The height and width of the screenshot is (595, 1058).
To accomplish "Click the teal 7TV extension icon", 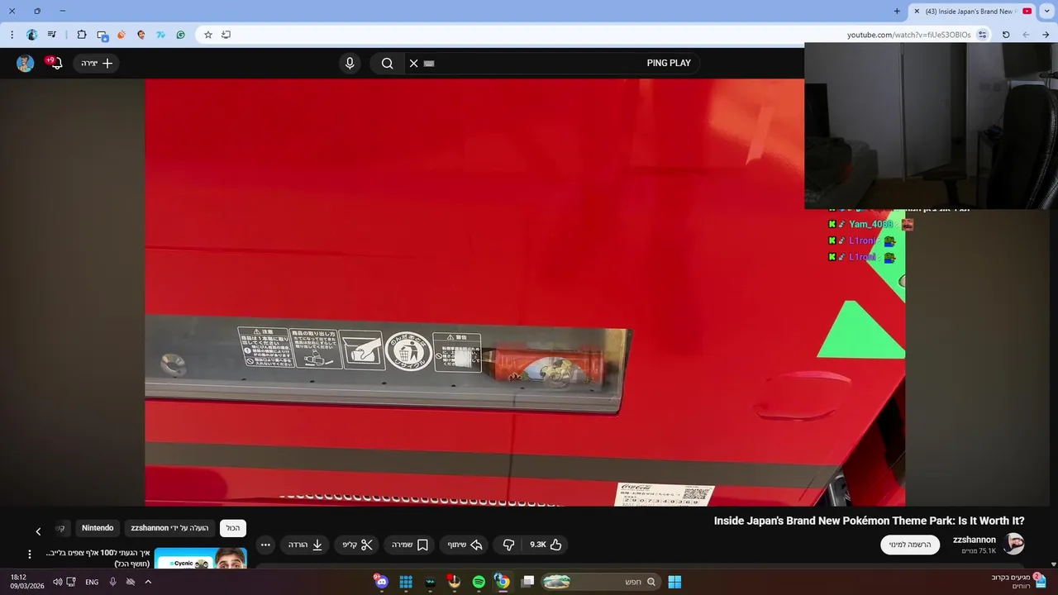I will (x=160, y=35).
